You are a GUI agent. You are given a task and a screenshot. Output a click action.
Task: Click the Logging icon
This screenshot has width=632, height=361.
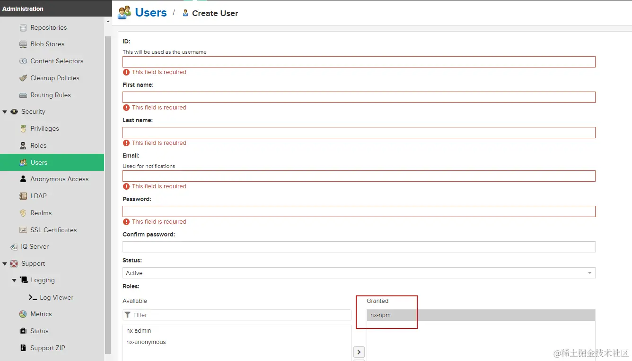24,280
